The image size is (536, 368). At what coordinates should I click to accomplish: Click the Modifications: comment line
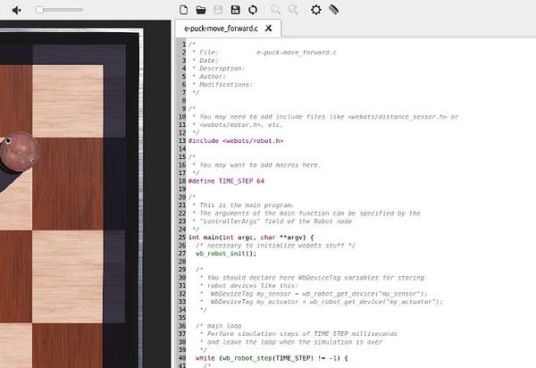(222, 84)
